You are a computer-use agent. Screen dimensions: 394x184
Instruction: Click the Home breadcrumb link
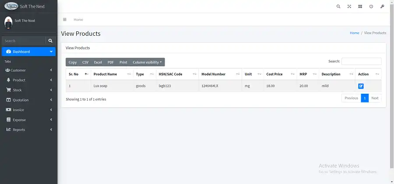[x=354, y=33]
